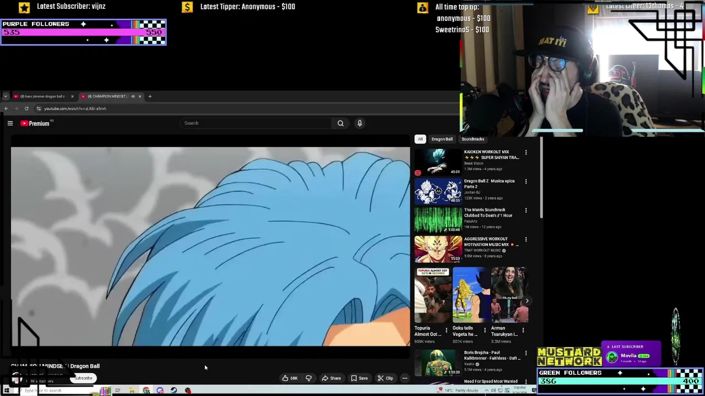Screen dimensions: 705x396
Task: Select the All filter chip
Action: 420,139
